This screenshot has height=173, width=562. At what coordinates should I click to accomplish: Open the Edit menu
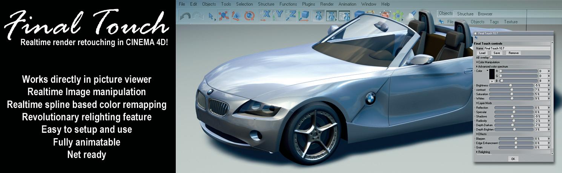pos(193,4)
